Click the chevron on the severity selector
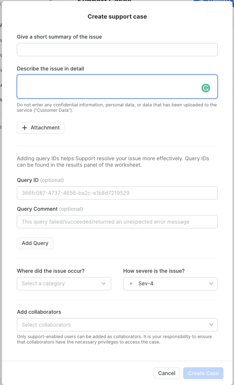234x385 pixels. click(211, 284)
